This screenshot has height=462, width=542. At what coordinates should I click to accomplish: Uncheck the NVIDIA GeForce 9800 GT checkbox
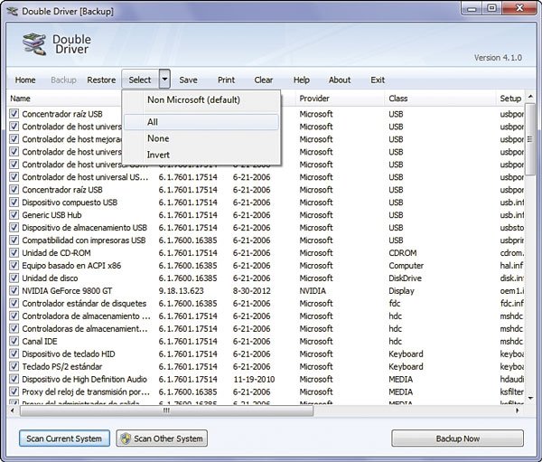pyautogui.click(x=14, y=291)
